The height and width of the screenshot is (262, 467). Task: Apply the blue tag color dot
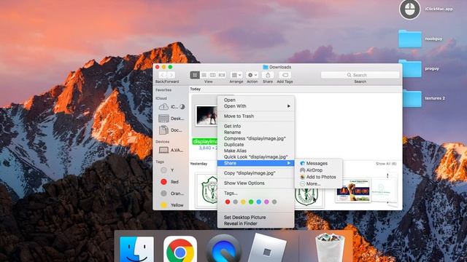pyautogui.click(x=259, y=202)
